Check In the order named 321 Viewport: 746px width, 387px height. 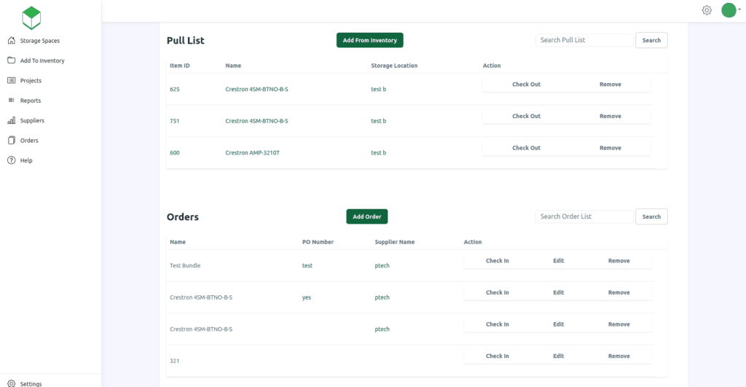497,356
